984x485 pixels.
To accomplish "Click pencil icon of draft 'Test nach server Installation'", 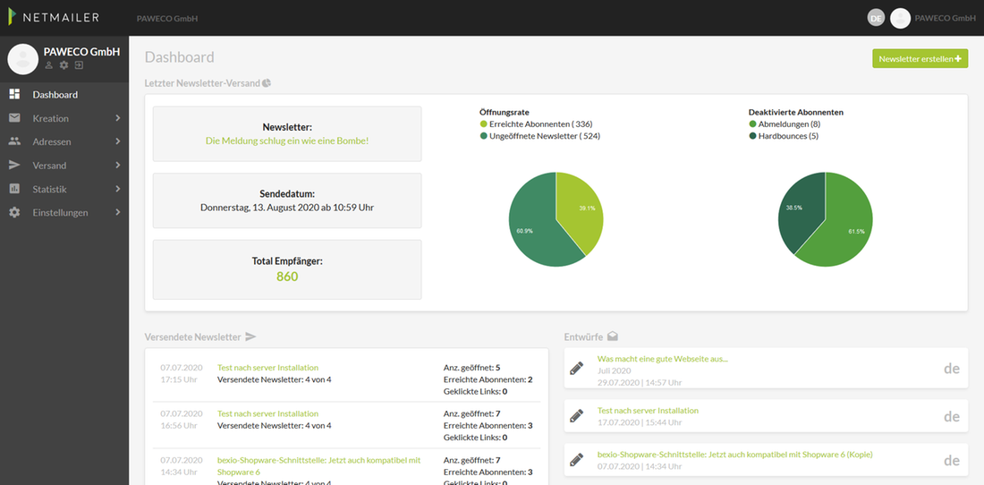I will tap(576, 415).
